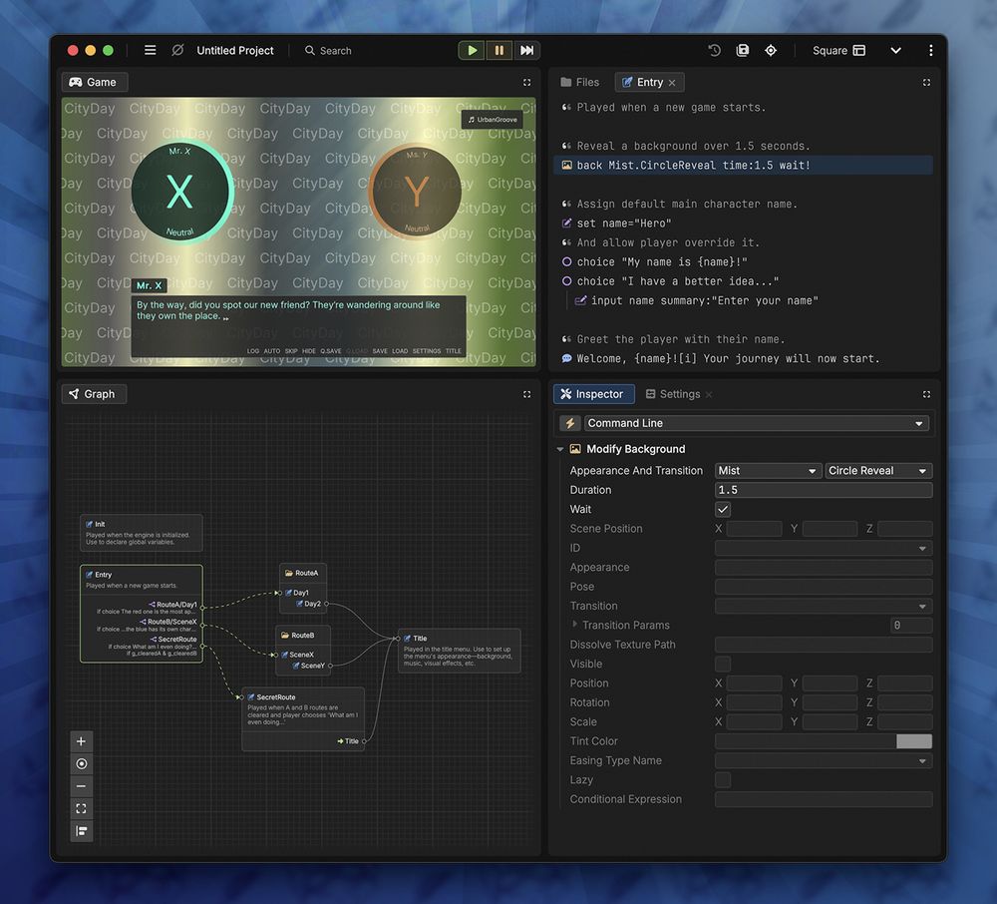The image size is (997, 904).
Task: Open the vertical three-dot options menu
Action: pos(931,50)
